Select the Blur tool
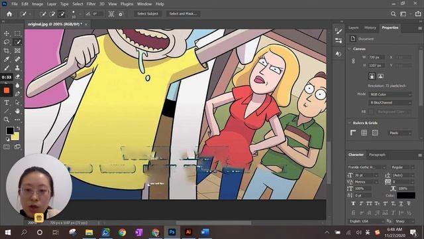Image resolution: width=424 pixels, height=239 pixels. coord(17,86)
